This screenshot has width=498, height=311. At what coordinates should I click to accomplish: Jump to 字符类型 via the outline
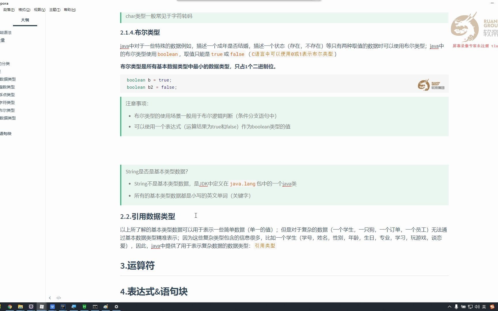[x=7, y=102]
